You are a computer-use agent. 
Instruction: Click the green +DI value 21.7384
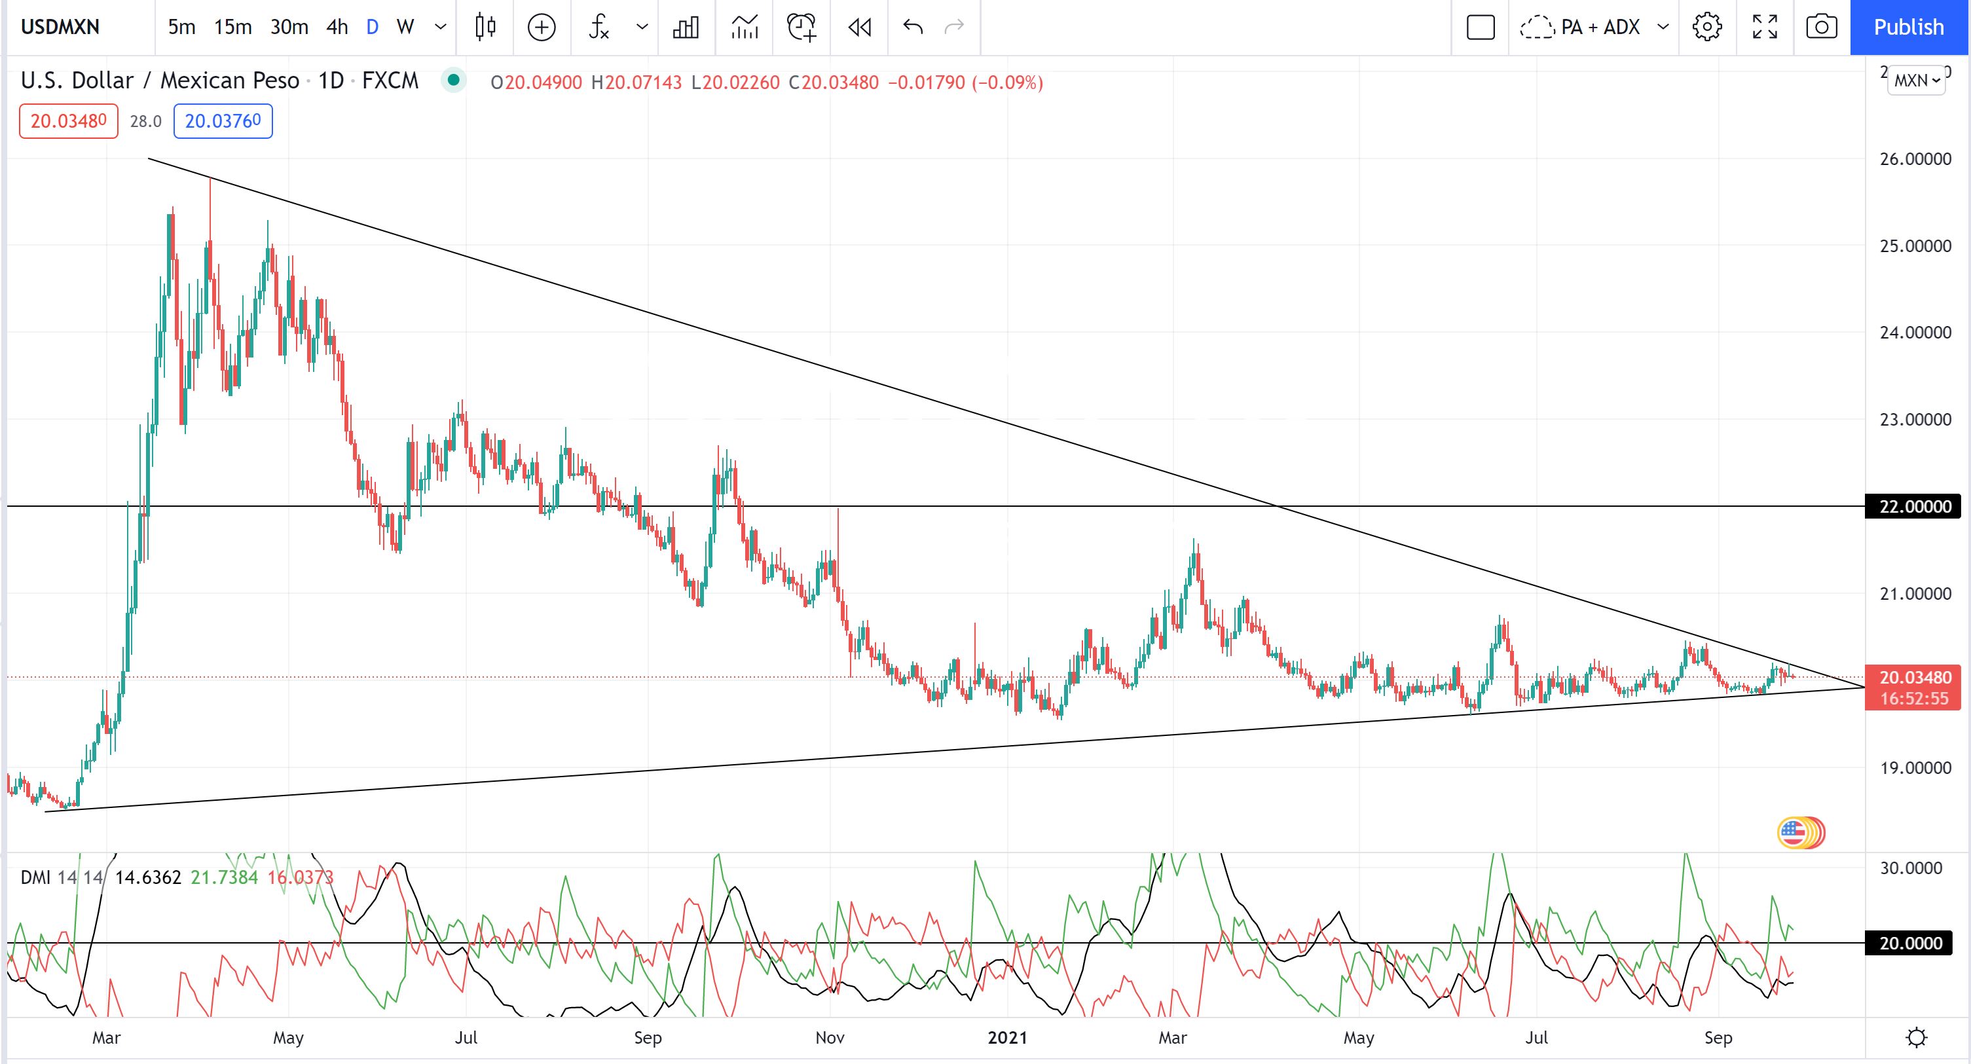(x=224, y=877)
